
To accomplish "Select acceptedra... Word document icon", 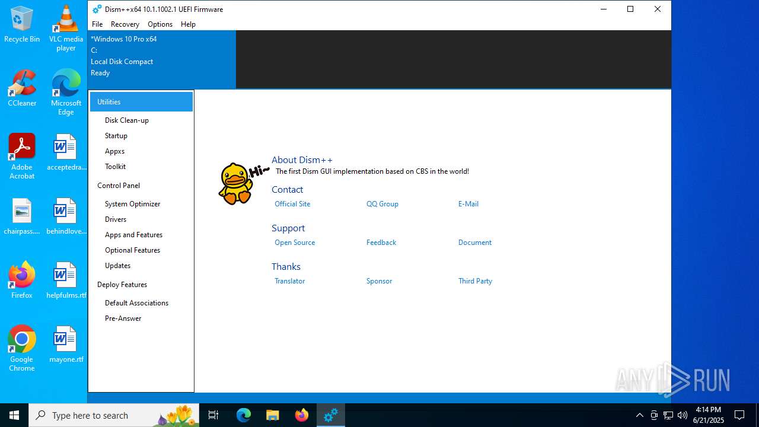I will pyautogui.click(x=66, y=153).
